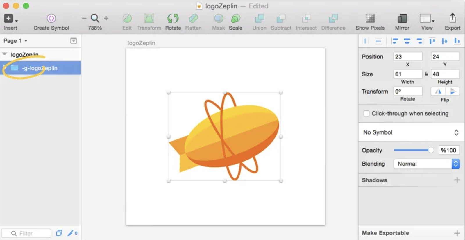Toggle the pages list panel button
The width and height of the screenshot is (465, 240).
tap(74, 41)
